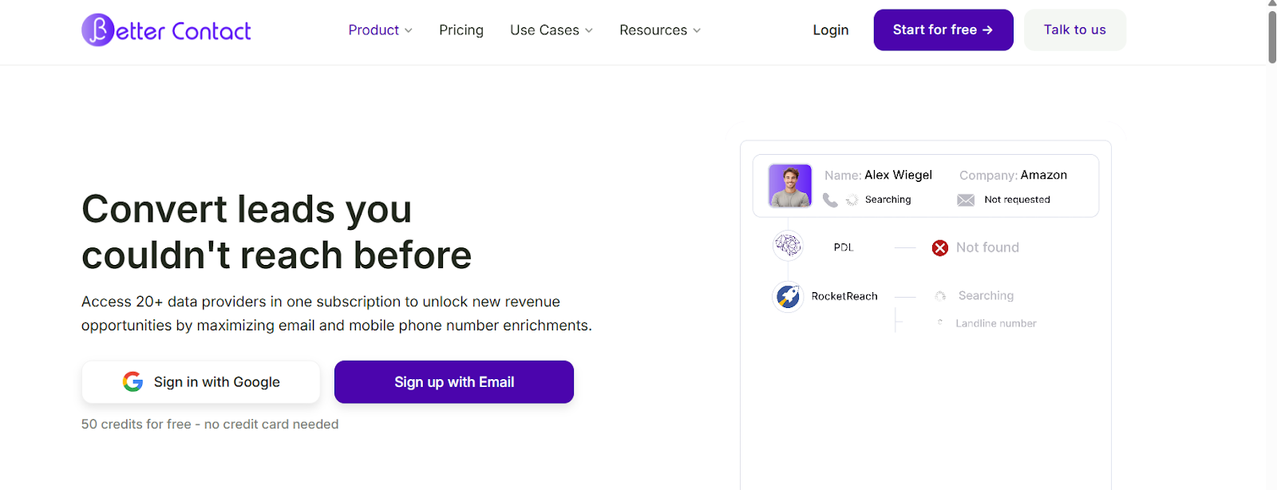Click the Talk to us button
The width and height of the screenshot is (1277, 490).
(x=1074, y=30)
